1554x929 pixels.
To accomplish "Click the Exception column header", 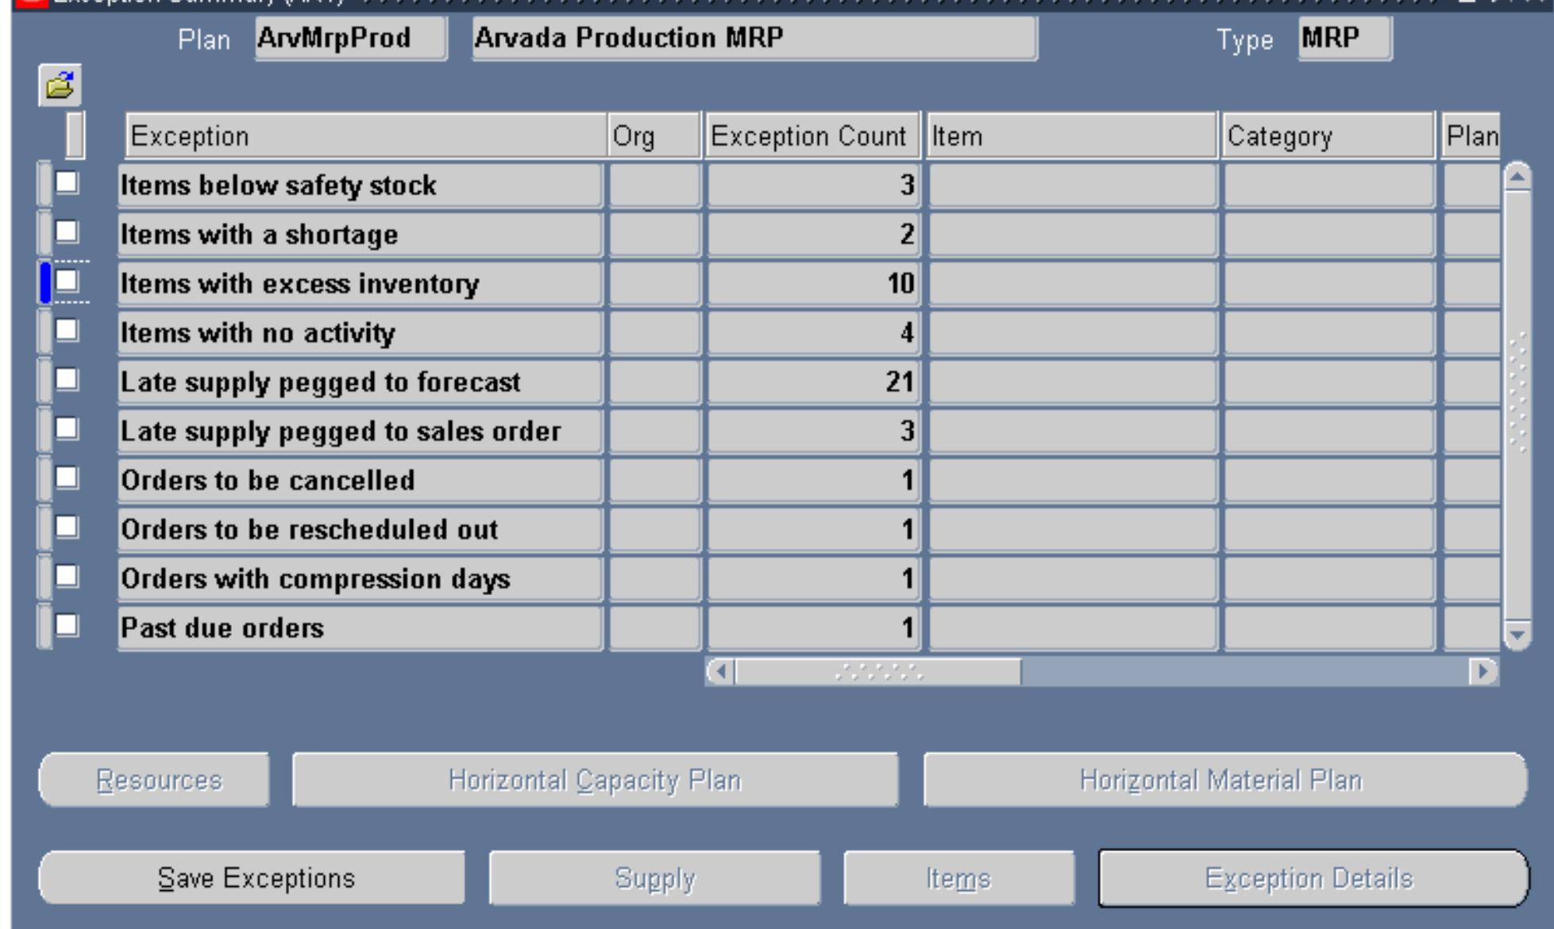I will [365, 136].
